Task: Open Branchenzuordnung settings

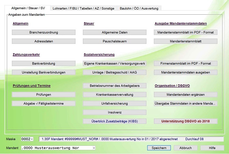Action: coord(44,32)
